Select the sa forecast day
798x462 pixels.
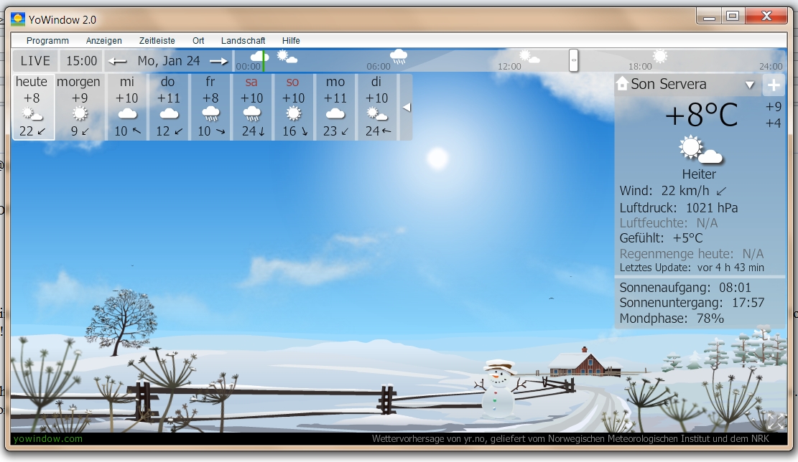click(252, 107)
